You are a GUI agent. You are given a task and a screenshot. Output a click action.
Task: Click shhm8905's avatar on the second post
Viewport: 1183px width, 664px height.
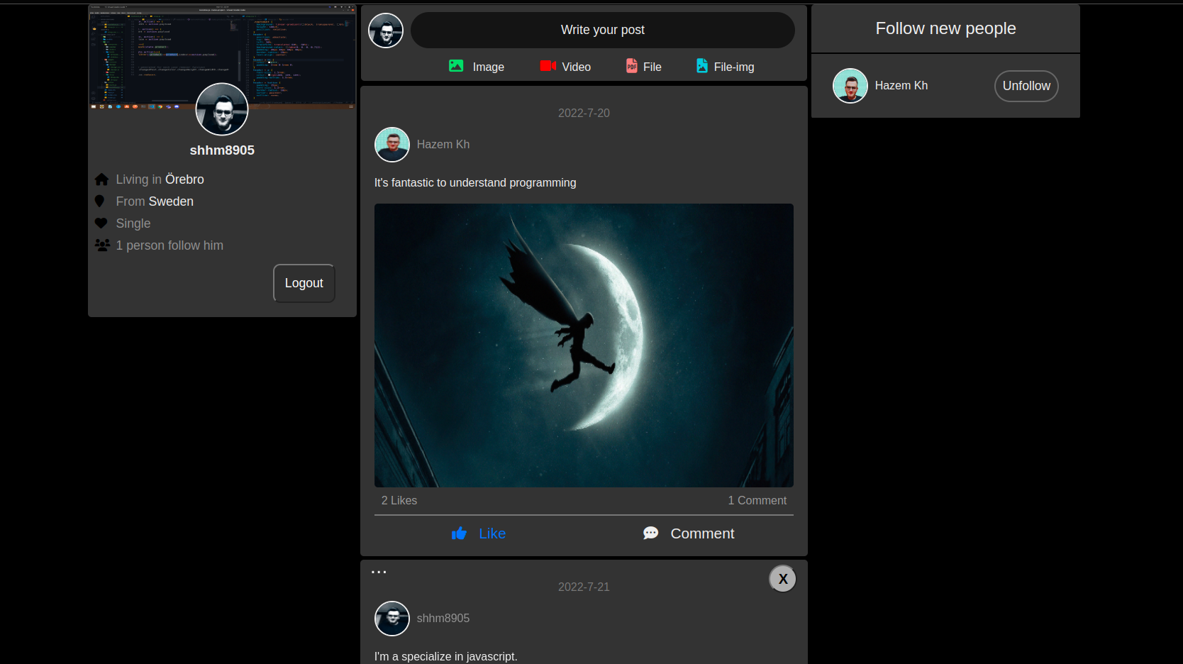coord(391,618)
